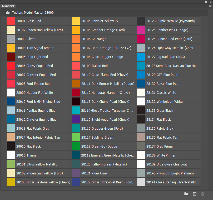Viewport: 213px width, 200px height.
Task: Collapse the panel using double-arrow icon
Action: tap(206, 2)
